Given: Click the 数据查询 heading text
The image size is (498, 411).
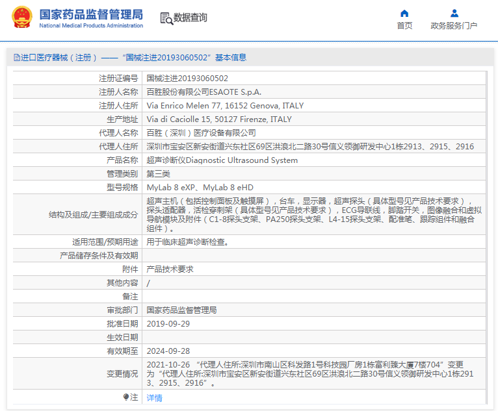Looking at the screenshot, I should tap(190, 18).
